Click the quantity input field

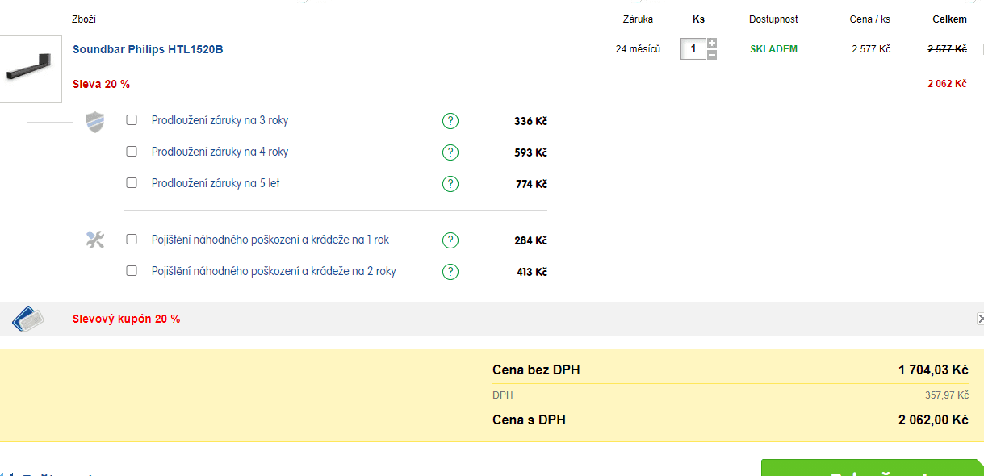pos(693,49)
